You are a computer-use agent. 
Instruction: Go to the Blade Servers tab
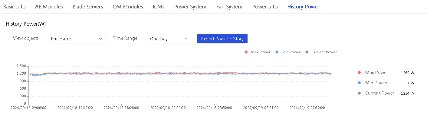tap(88, 7)
